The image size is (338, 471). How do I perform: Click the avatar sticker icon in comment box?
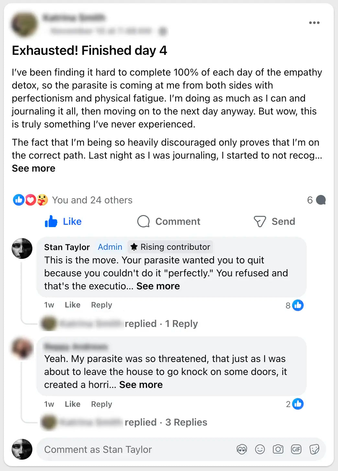(242, 449)
